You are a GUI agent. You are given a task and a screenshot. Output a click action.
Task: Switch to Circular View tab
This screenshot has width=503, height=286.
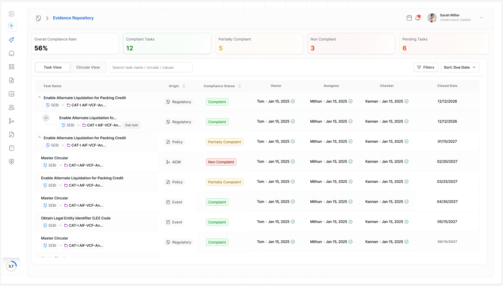point(88,67)
